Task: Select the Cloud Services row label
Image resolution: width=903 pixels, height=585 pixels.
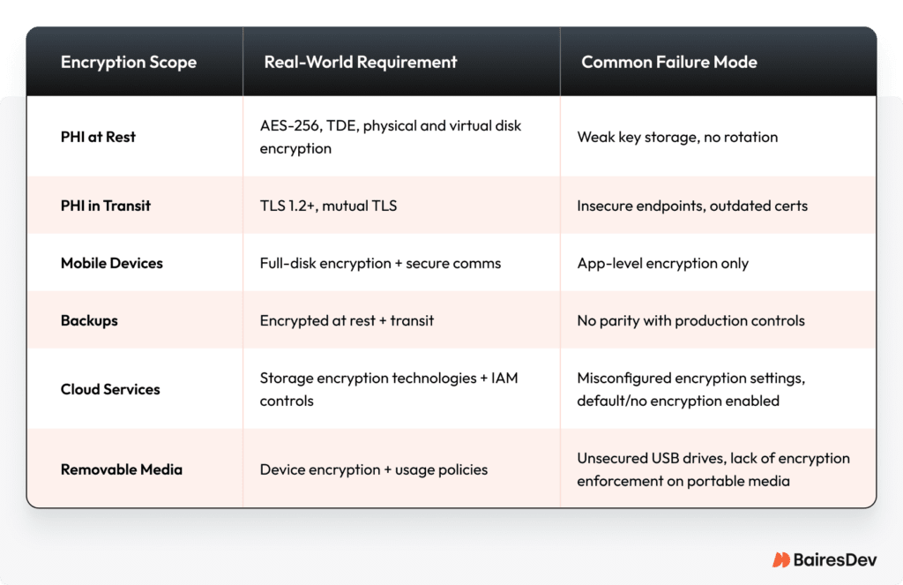Action: [x=110, y=389]
